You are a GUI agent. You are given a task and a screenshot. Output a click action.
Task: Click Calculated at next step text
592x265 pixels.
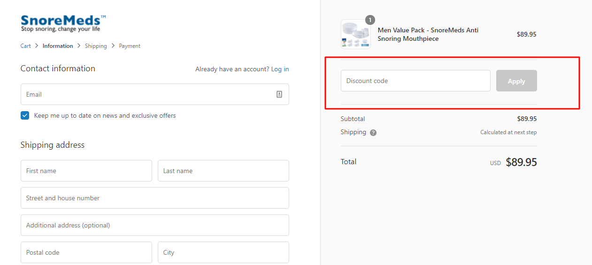[508, 132]
